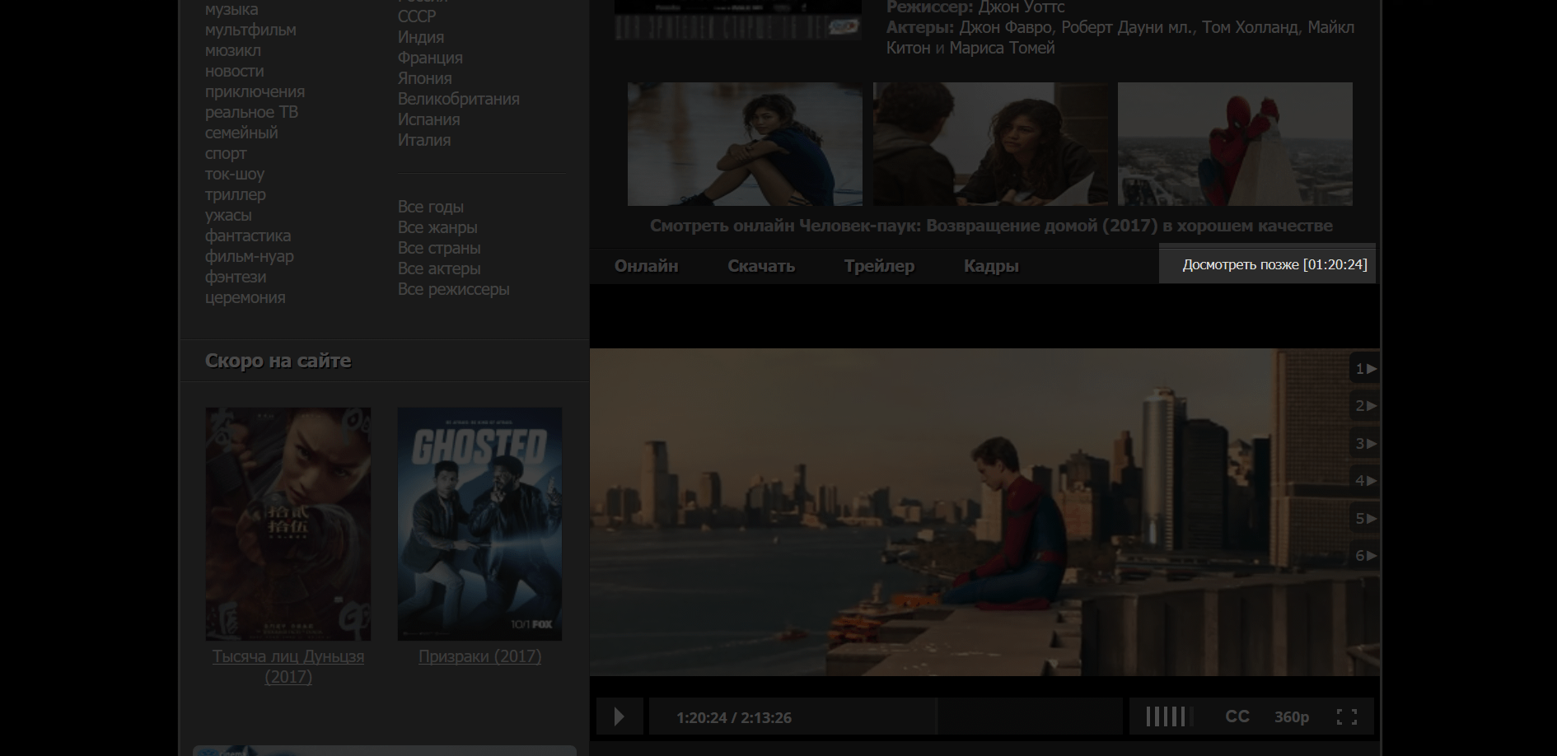Viewport: 1557px width, 756px height.
Task: Jump to player part 3
Action: point(1365,444)
